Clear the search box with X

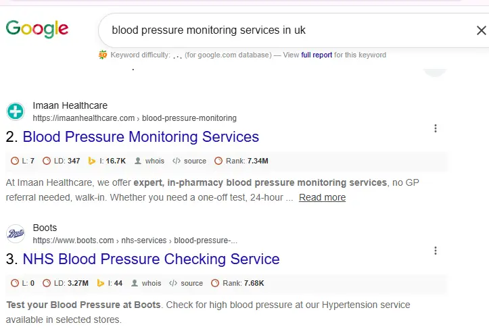[481, 30]
